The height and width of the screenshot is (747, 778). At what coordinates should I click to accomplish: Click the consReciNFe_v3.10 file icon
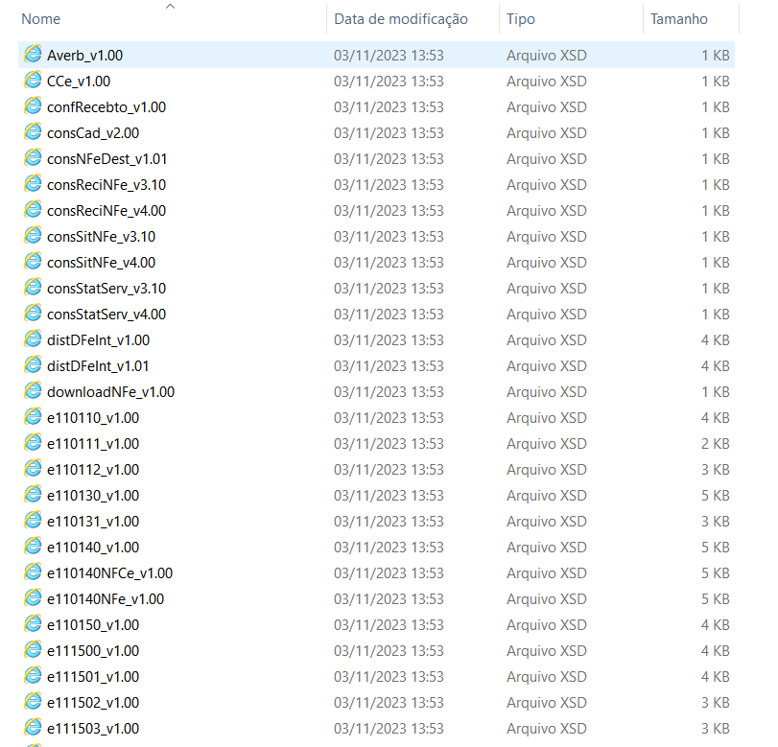[33, 183]
